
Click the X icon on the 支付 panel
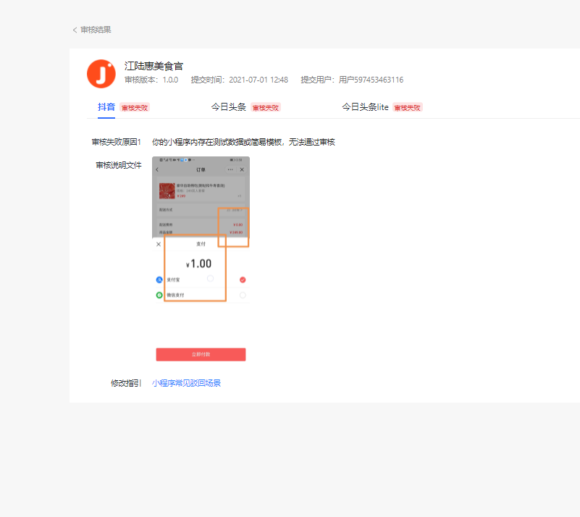159,244
